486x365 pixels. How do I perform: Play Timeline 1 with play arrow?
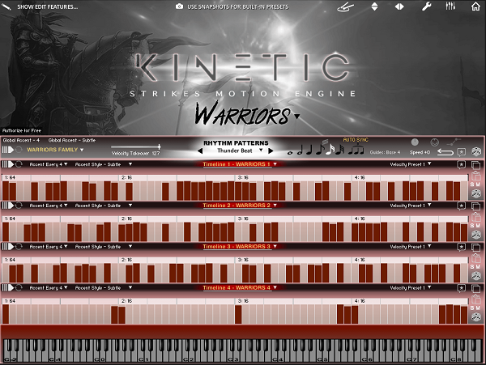(8, 164)
